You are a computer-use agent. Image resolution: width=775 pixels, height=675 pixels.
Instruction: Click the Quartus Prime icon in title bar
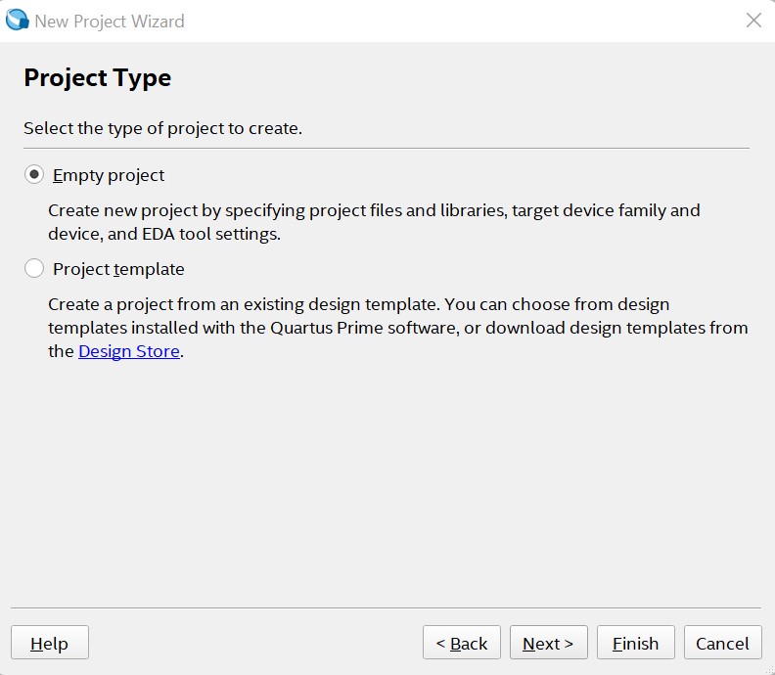[18, 21]
